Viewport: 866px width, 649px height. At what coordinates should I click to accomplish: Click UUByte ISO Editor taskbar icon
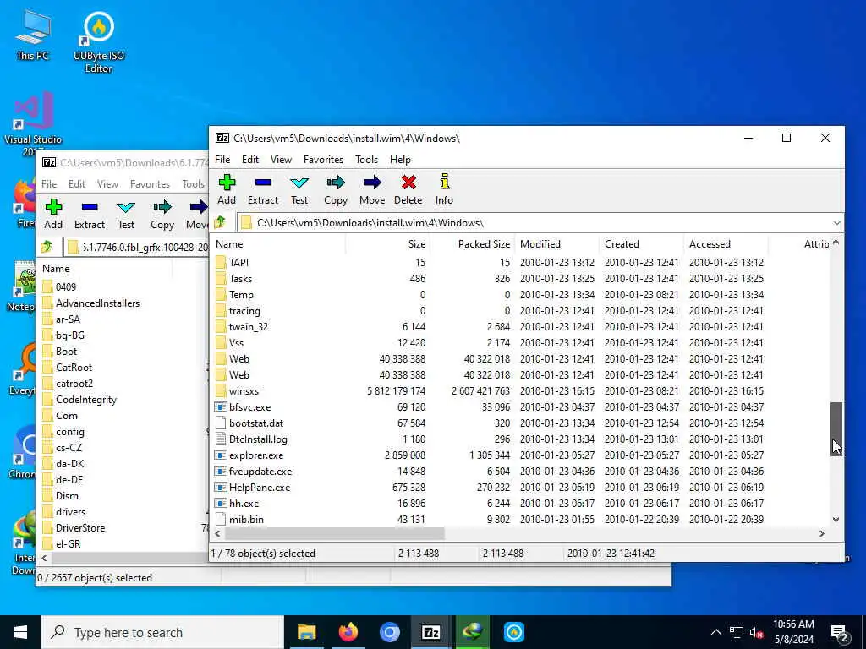tap(513, 632)
